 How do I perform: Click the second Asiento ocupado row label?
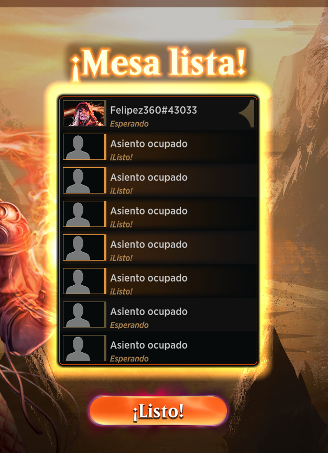149,177
